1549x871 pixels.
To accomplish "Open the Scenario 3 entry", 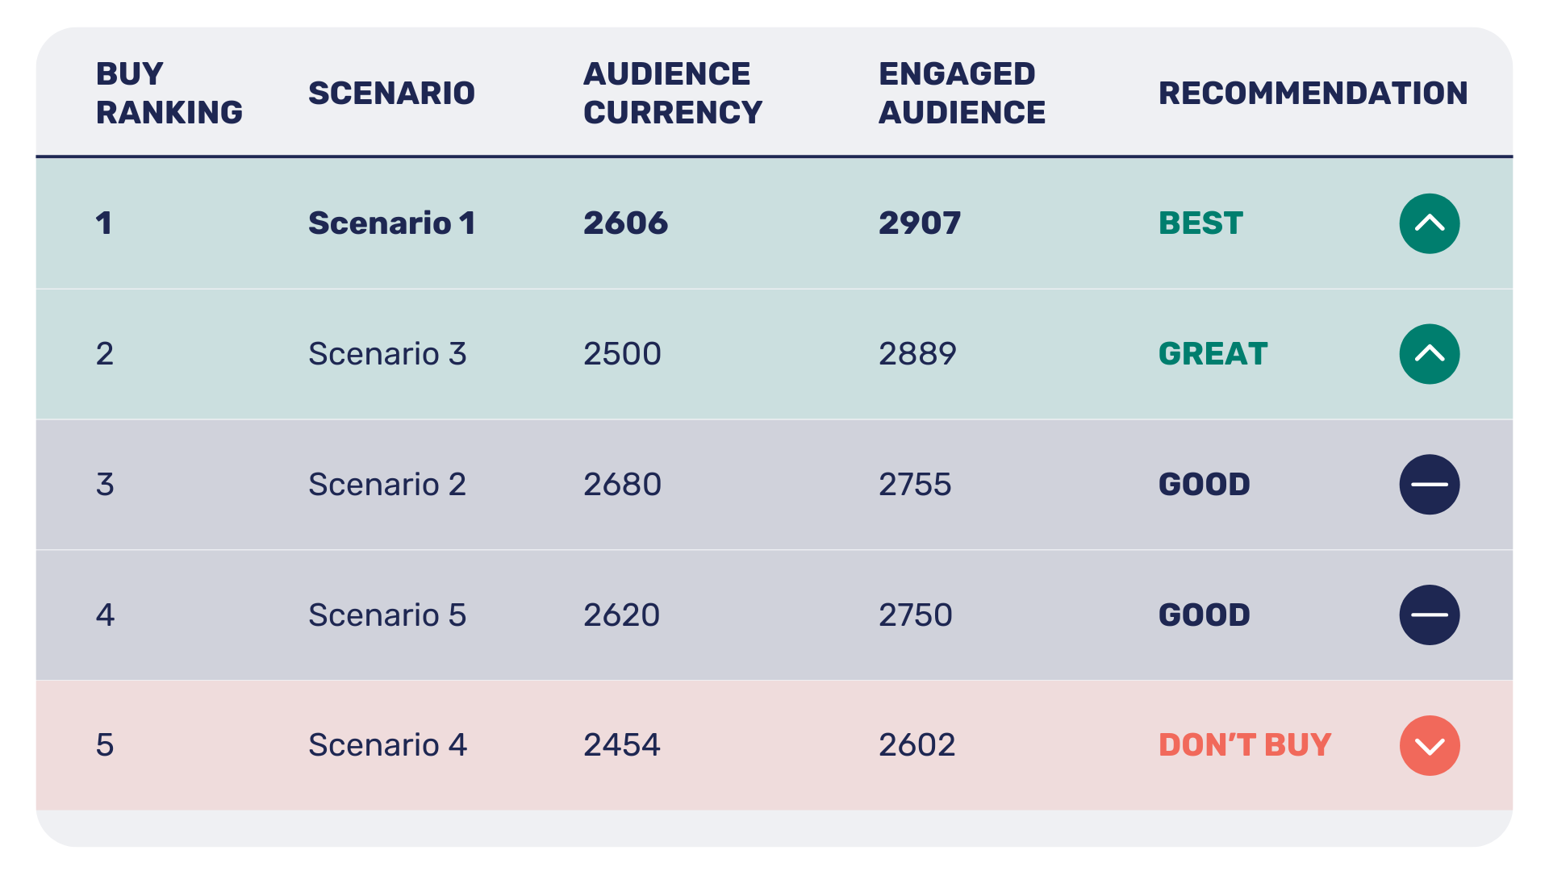I will pos(387,354).
